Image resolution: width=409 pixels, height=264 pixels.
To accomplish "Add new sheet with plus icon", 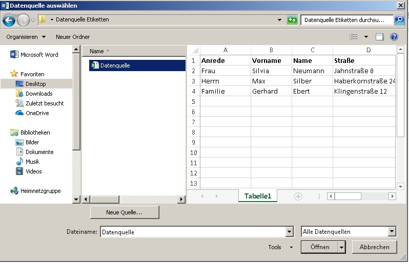I will point(298,196).
